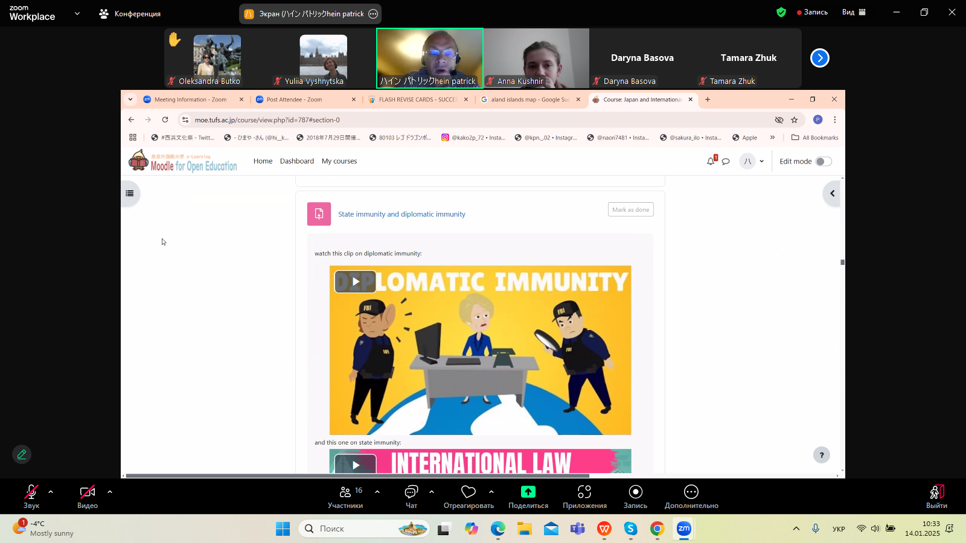Open the Reactions menu icon

click(x=469, y=492)
